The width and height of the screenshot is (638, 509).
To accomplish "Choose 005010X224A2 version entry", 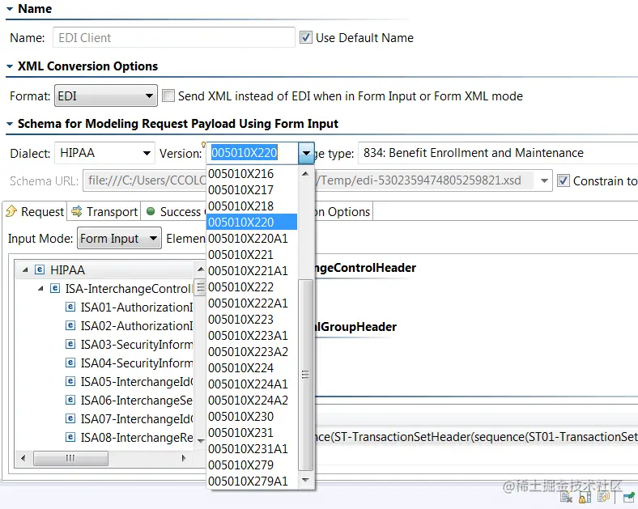I will coord(252,400).
